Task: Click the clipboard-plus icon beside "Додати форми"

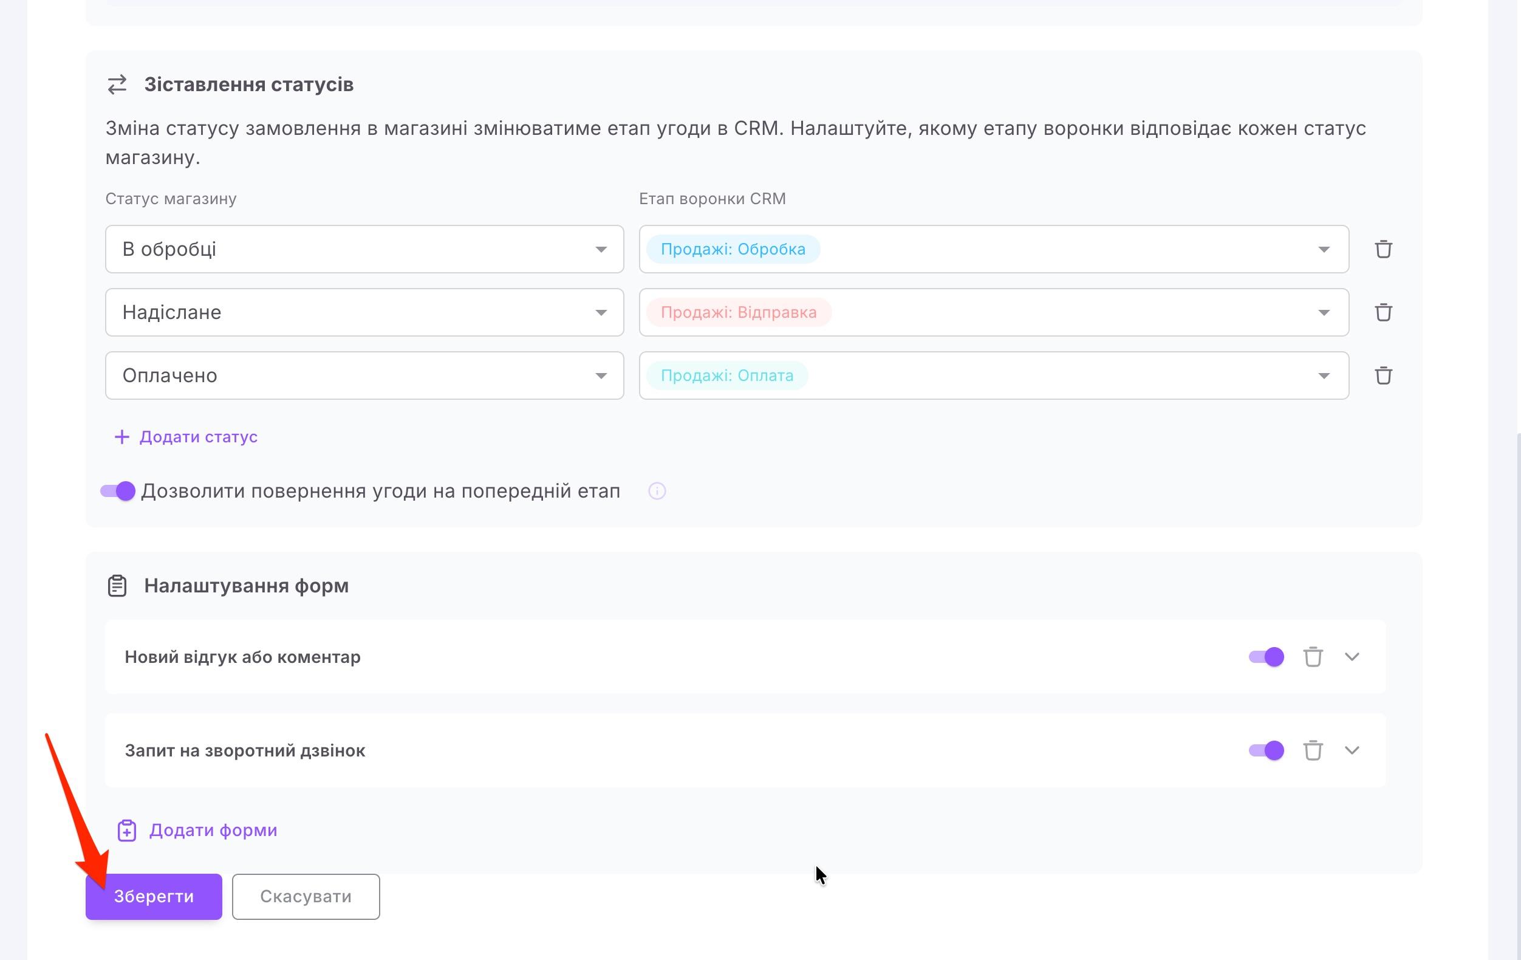Action: (127, 831)
